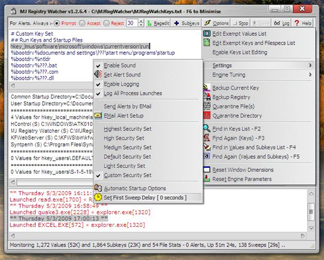Screen dimensions: 324x260
Task: Choose Default Security Set
Action: pyautogui.click(x=148, y=157)
